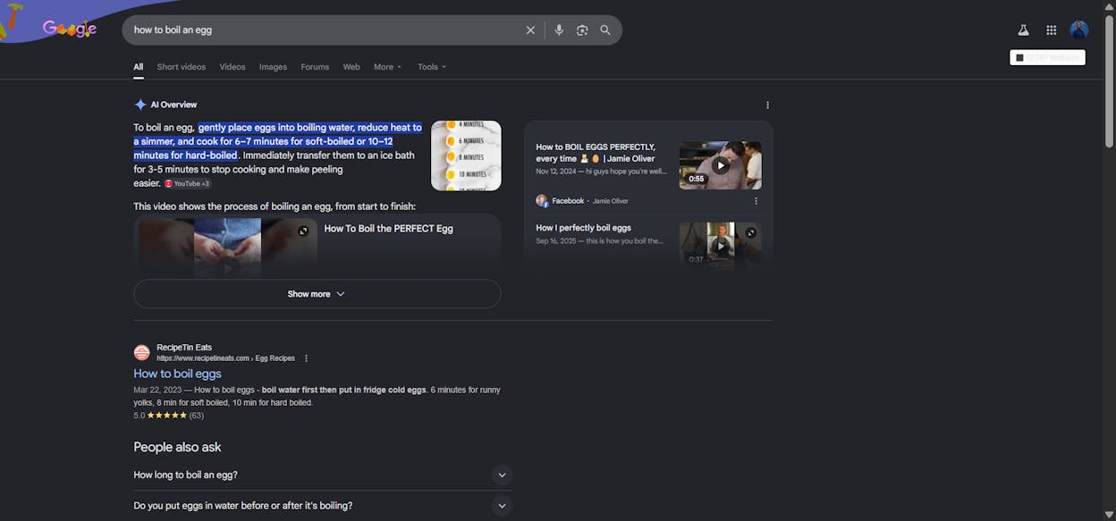1116x521 pixels.
Task: Switch to Videos tab
Action: pos(232,67)
